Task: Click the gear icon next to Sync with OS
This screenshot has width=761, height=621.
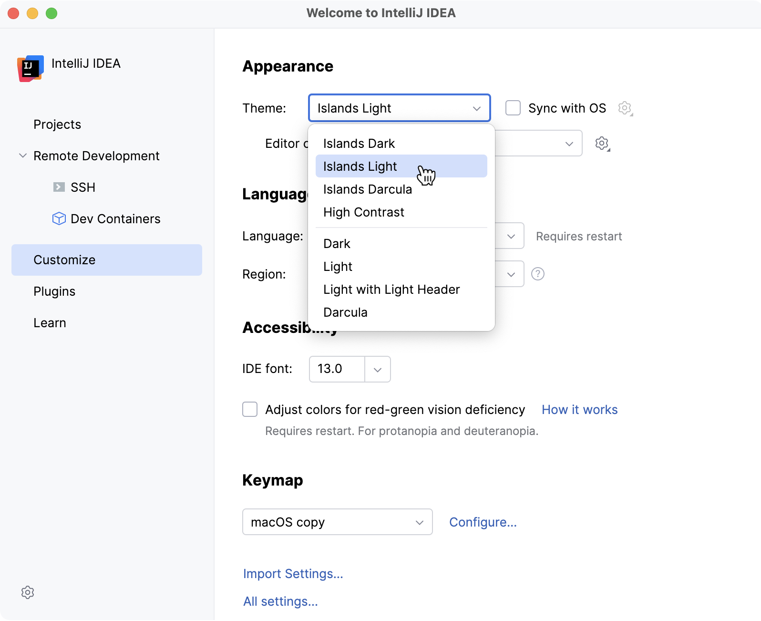Action: point(625,108)
